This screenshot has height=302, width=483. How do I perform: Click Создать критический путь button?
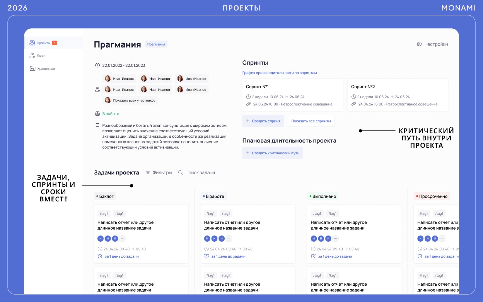[x=273, y=153]
